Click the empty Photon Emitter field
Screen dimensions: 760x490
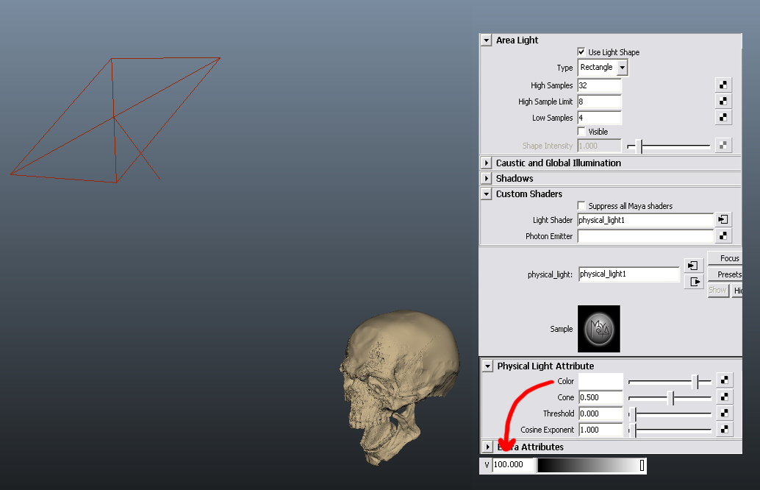[645, 236]
